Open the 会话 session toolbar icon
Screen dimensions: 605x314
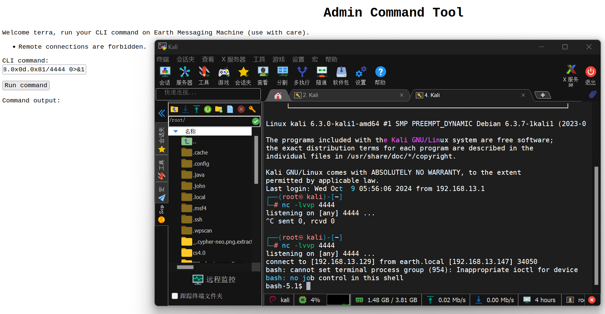point(165,75)
